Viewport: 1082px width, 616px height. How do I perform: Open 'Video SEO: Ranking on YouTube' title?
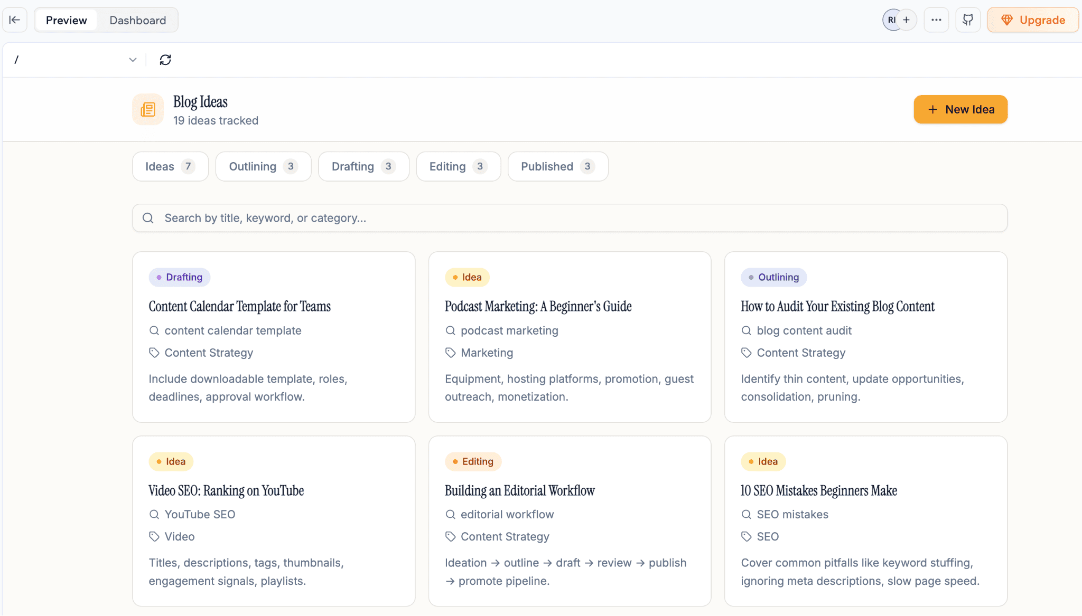pyautogui.click(x=226, y=490)
